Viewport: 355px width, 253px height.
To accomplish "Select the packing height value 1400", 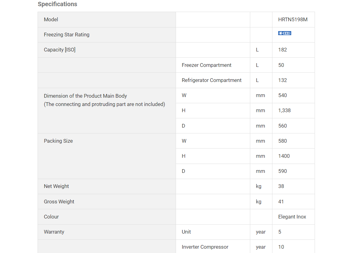I will [284, 156].
